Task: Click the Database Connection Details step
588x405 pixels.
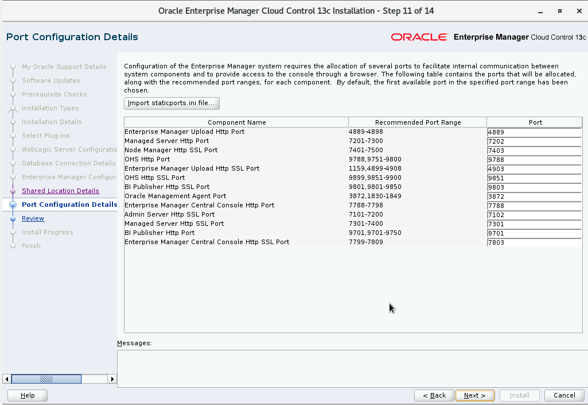Action: [x=69, y=163]
